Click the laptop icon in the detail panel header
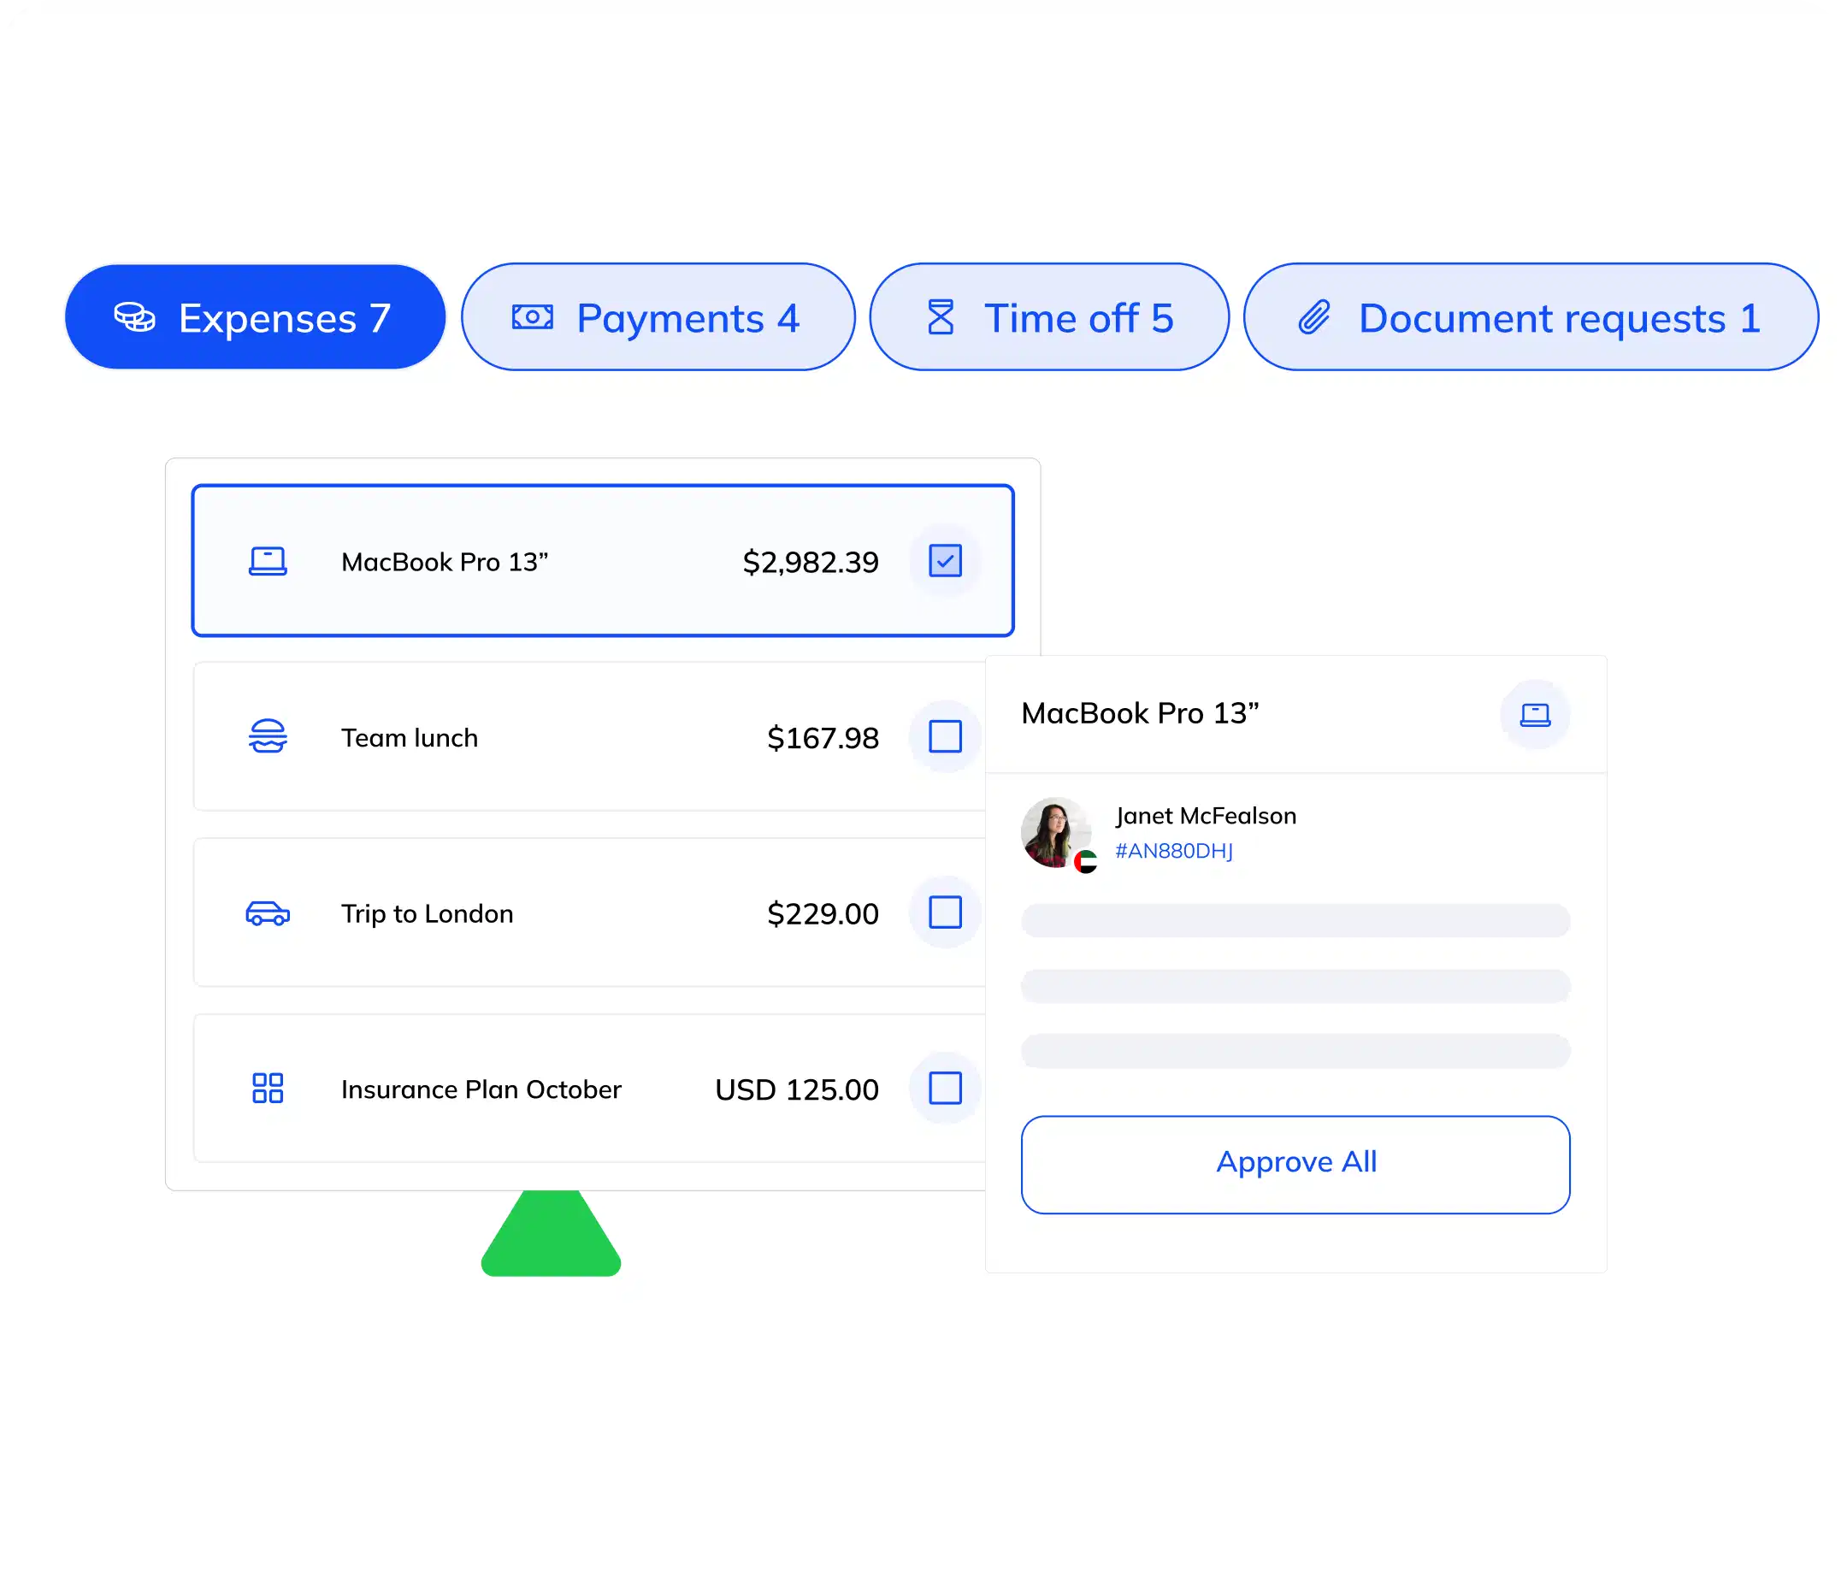Image resolution: width=1847 pixels, height=1594 pixels. tap(1535, 714)
